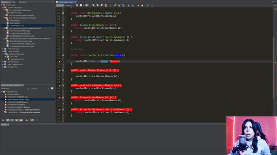The width and height of the screenshot is (277, 155).
Task: Switch to the Files tab
Action: pyautogui.click(x=13, y=2)
